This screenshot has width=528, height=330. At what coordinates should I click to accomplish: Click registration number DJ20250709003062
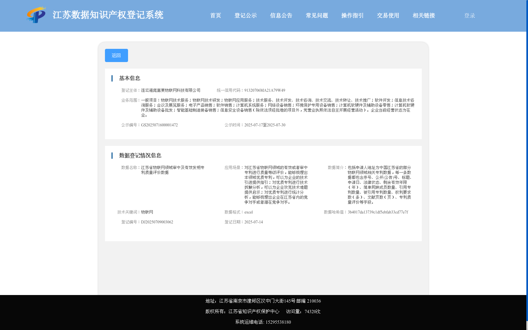157,222
